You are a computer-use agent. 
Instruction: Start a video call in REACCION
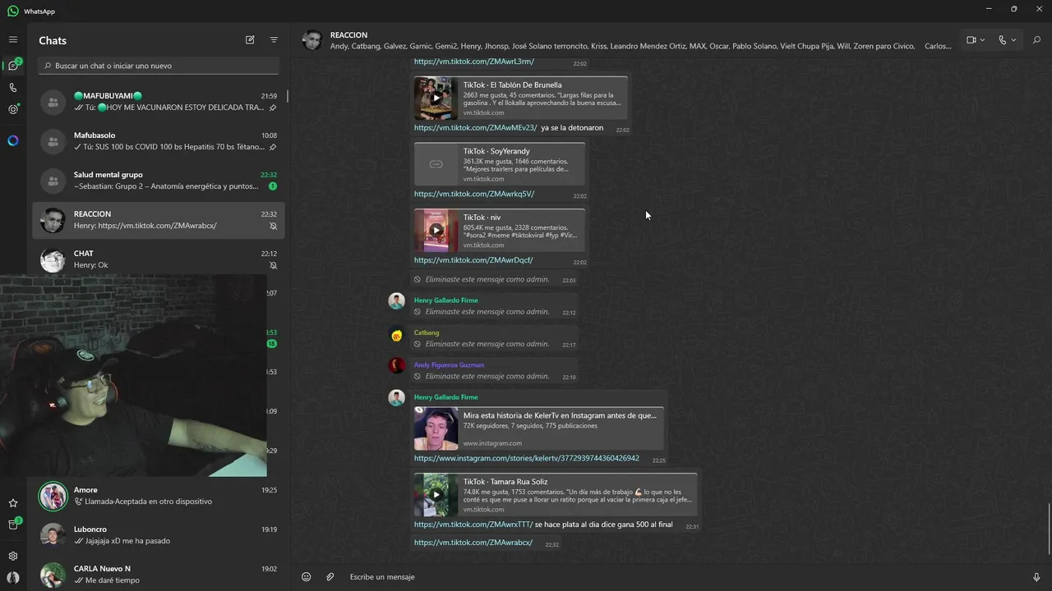click(x=971, y=40)
